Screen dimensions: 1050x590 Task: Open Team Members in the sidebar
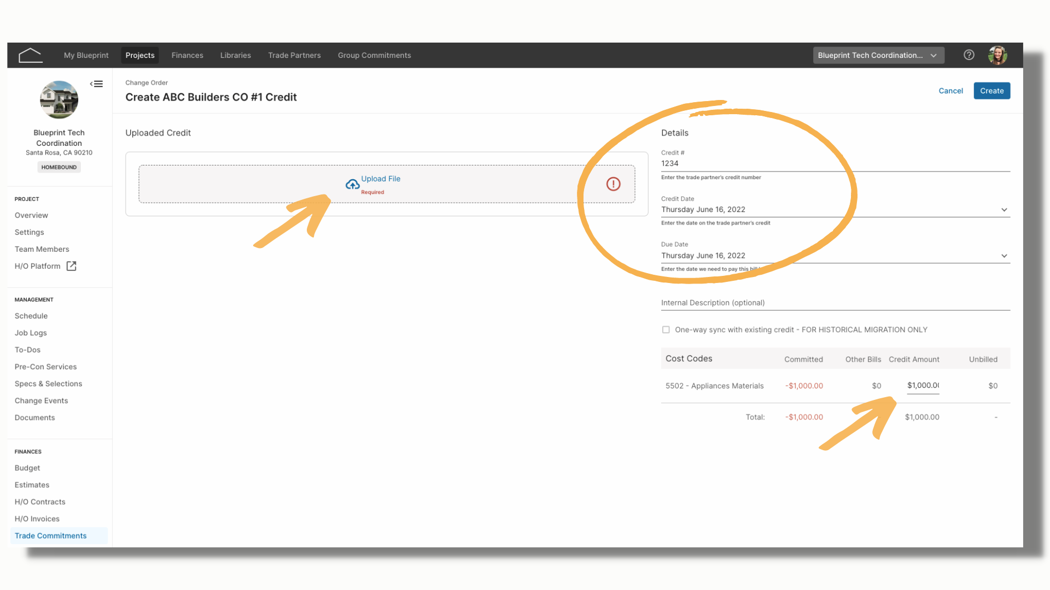pyautogui.click(x=42, y=249)
